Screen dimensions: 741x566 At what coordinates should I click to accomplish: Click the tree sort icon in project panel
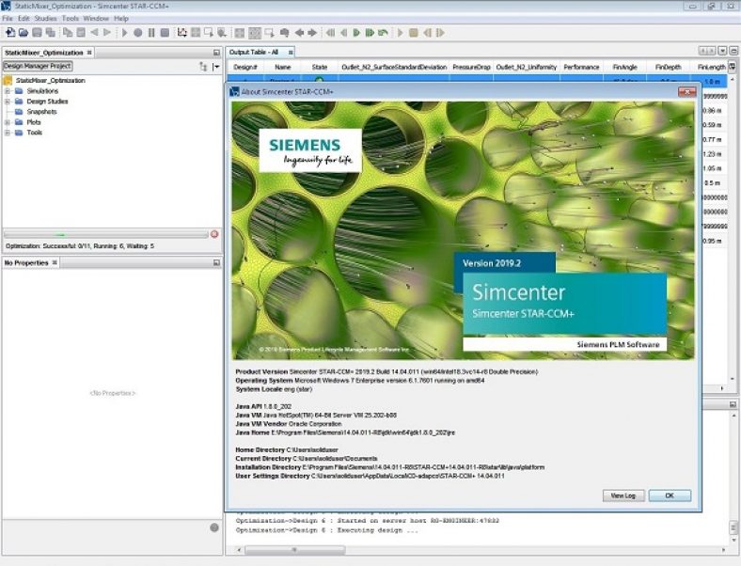point(203,67)
